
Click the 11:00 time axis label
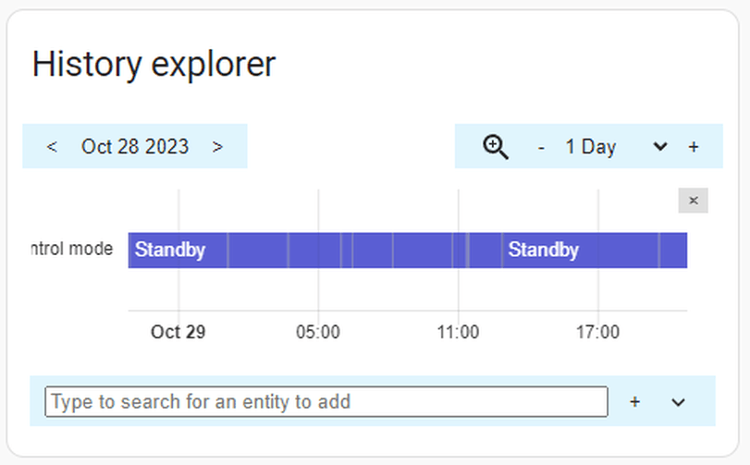(x=458, y=332)
